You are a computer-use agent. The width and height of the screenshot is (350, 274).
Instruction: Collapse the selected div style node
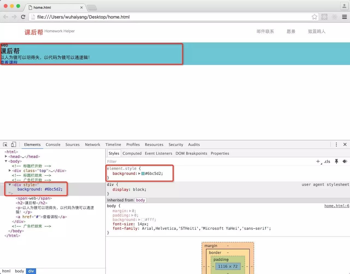[10, 185]
